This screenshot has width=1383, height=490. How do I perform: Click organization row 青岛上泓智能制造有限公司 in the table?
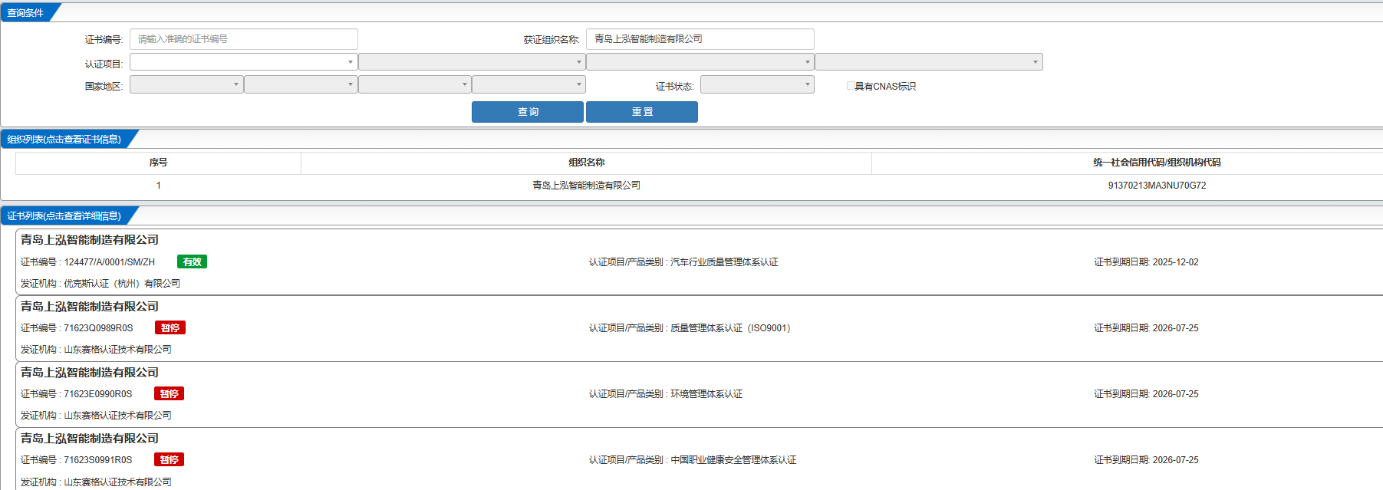(587, 186)
